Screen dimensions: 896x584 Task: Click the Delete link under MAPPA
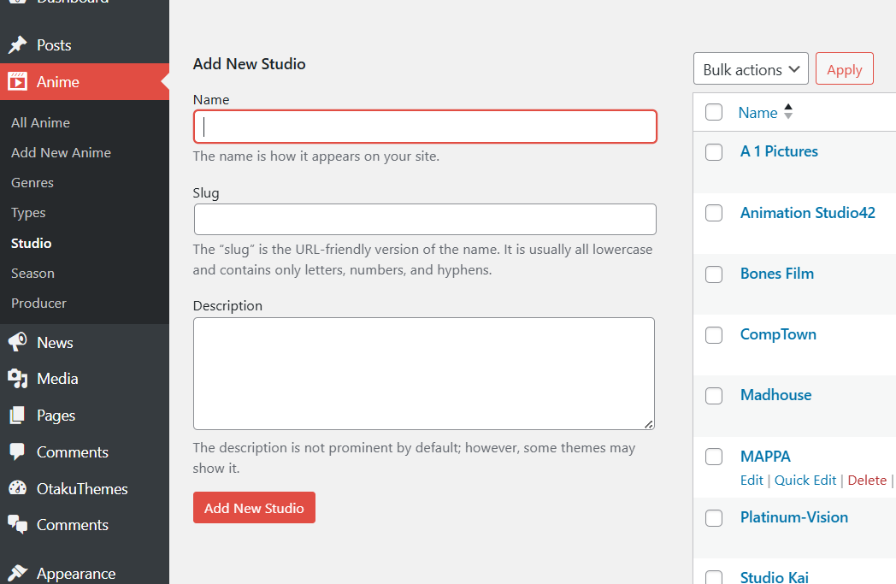(867, 481)
